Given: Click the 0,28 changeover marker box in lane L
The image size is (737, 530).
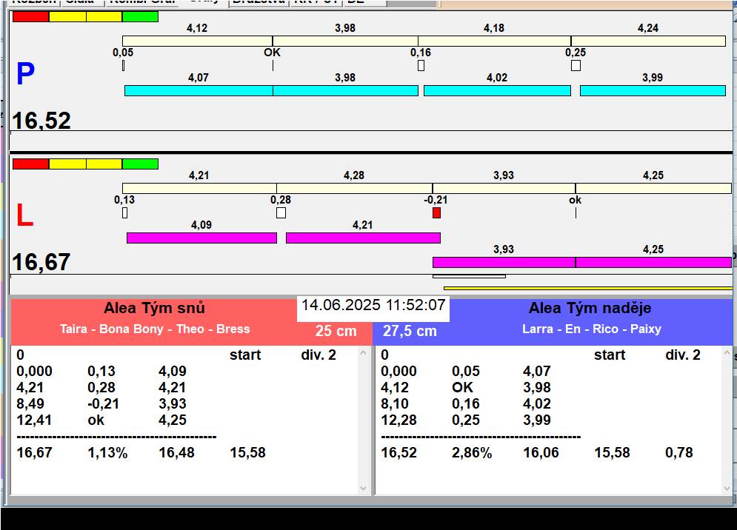Looking at the screenshot, I should coord(281,213).
